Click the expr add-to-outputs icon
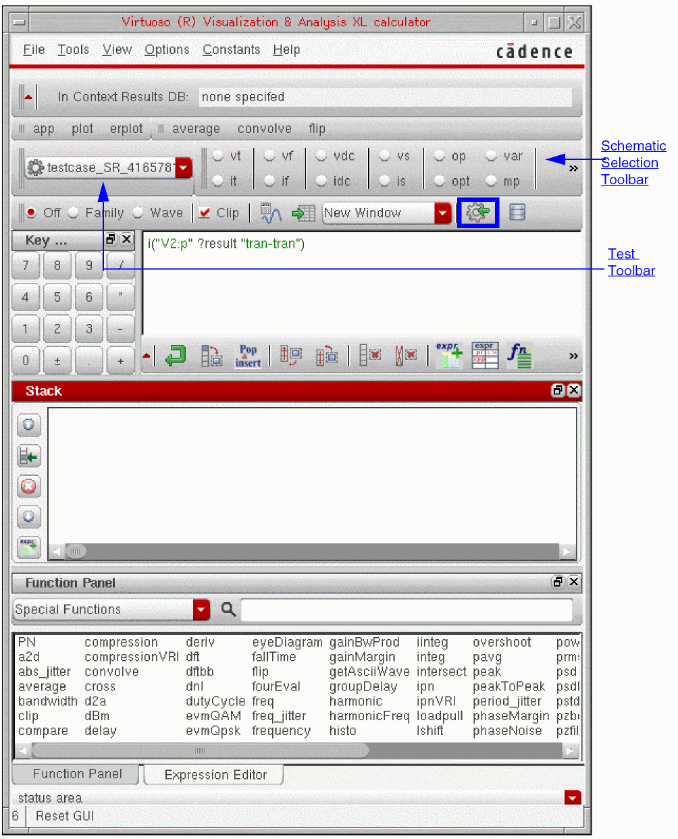 coord(449,355)
